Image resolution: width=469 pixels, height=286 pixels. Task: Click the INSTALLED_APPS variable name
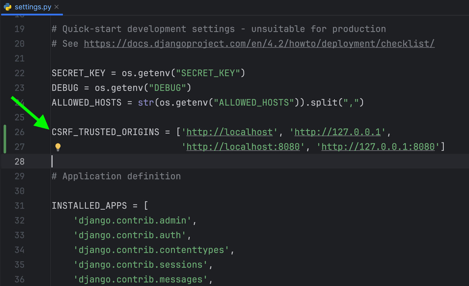89,206
